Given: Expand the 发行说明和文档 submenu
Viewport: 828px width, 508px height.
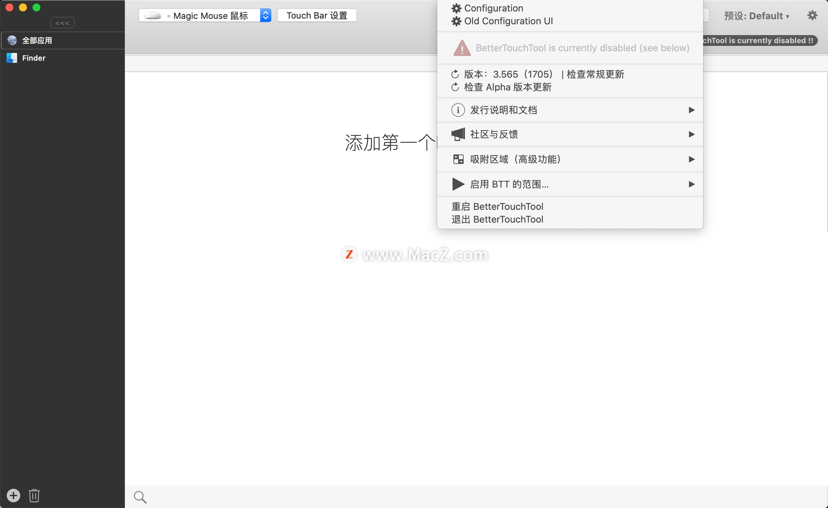Looking at the screenshot, I should (x=570, y=110).
